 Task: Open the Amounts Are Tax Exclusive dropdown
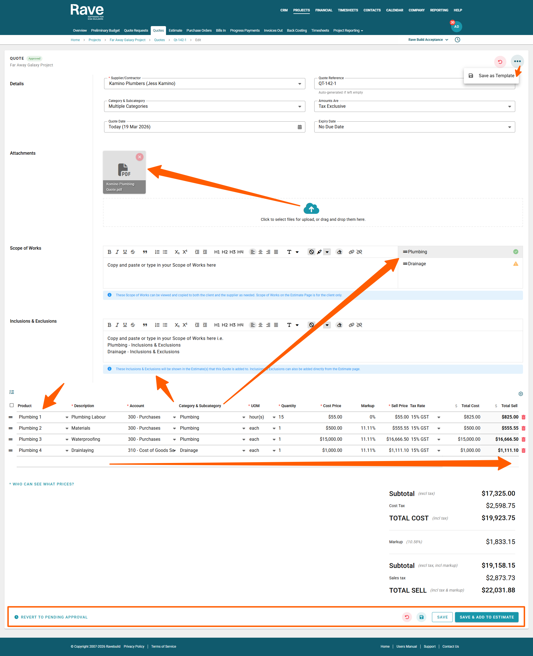tap(509, 106)
